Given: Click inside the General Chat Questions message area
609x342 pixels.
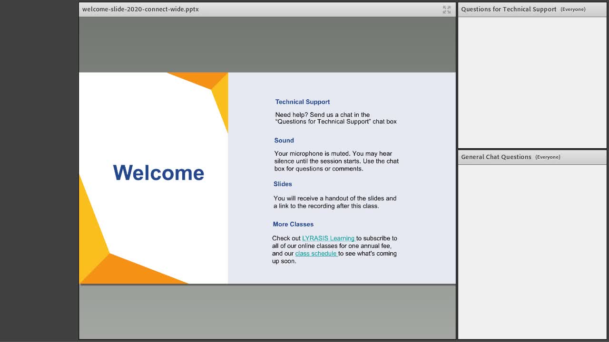Looking at the screenshot, I should pyautogui.click(x=532, y=252).
